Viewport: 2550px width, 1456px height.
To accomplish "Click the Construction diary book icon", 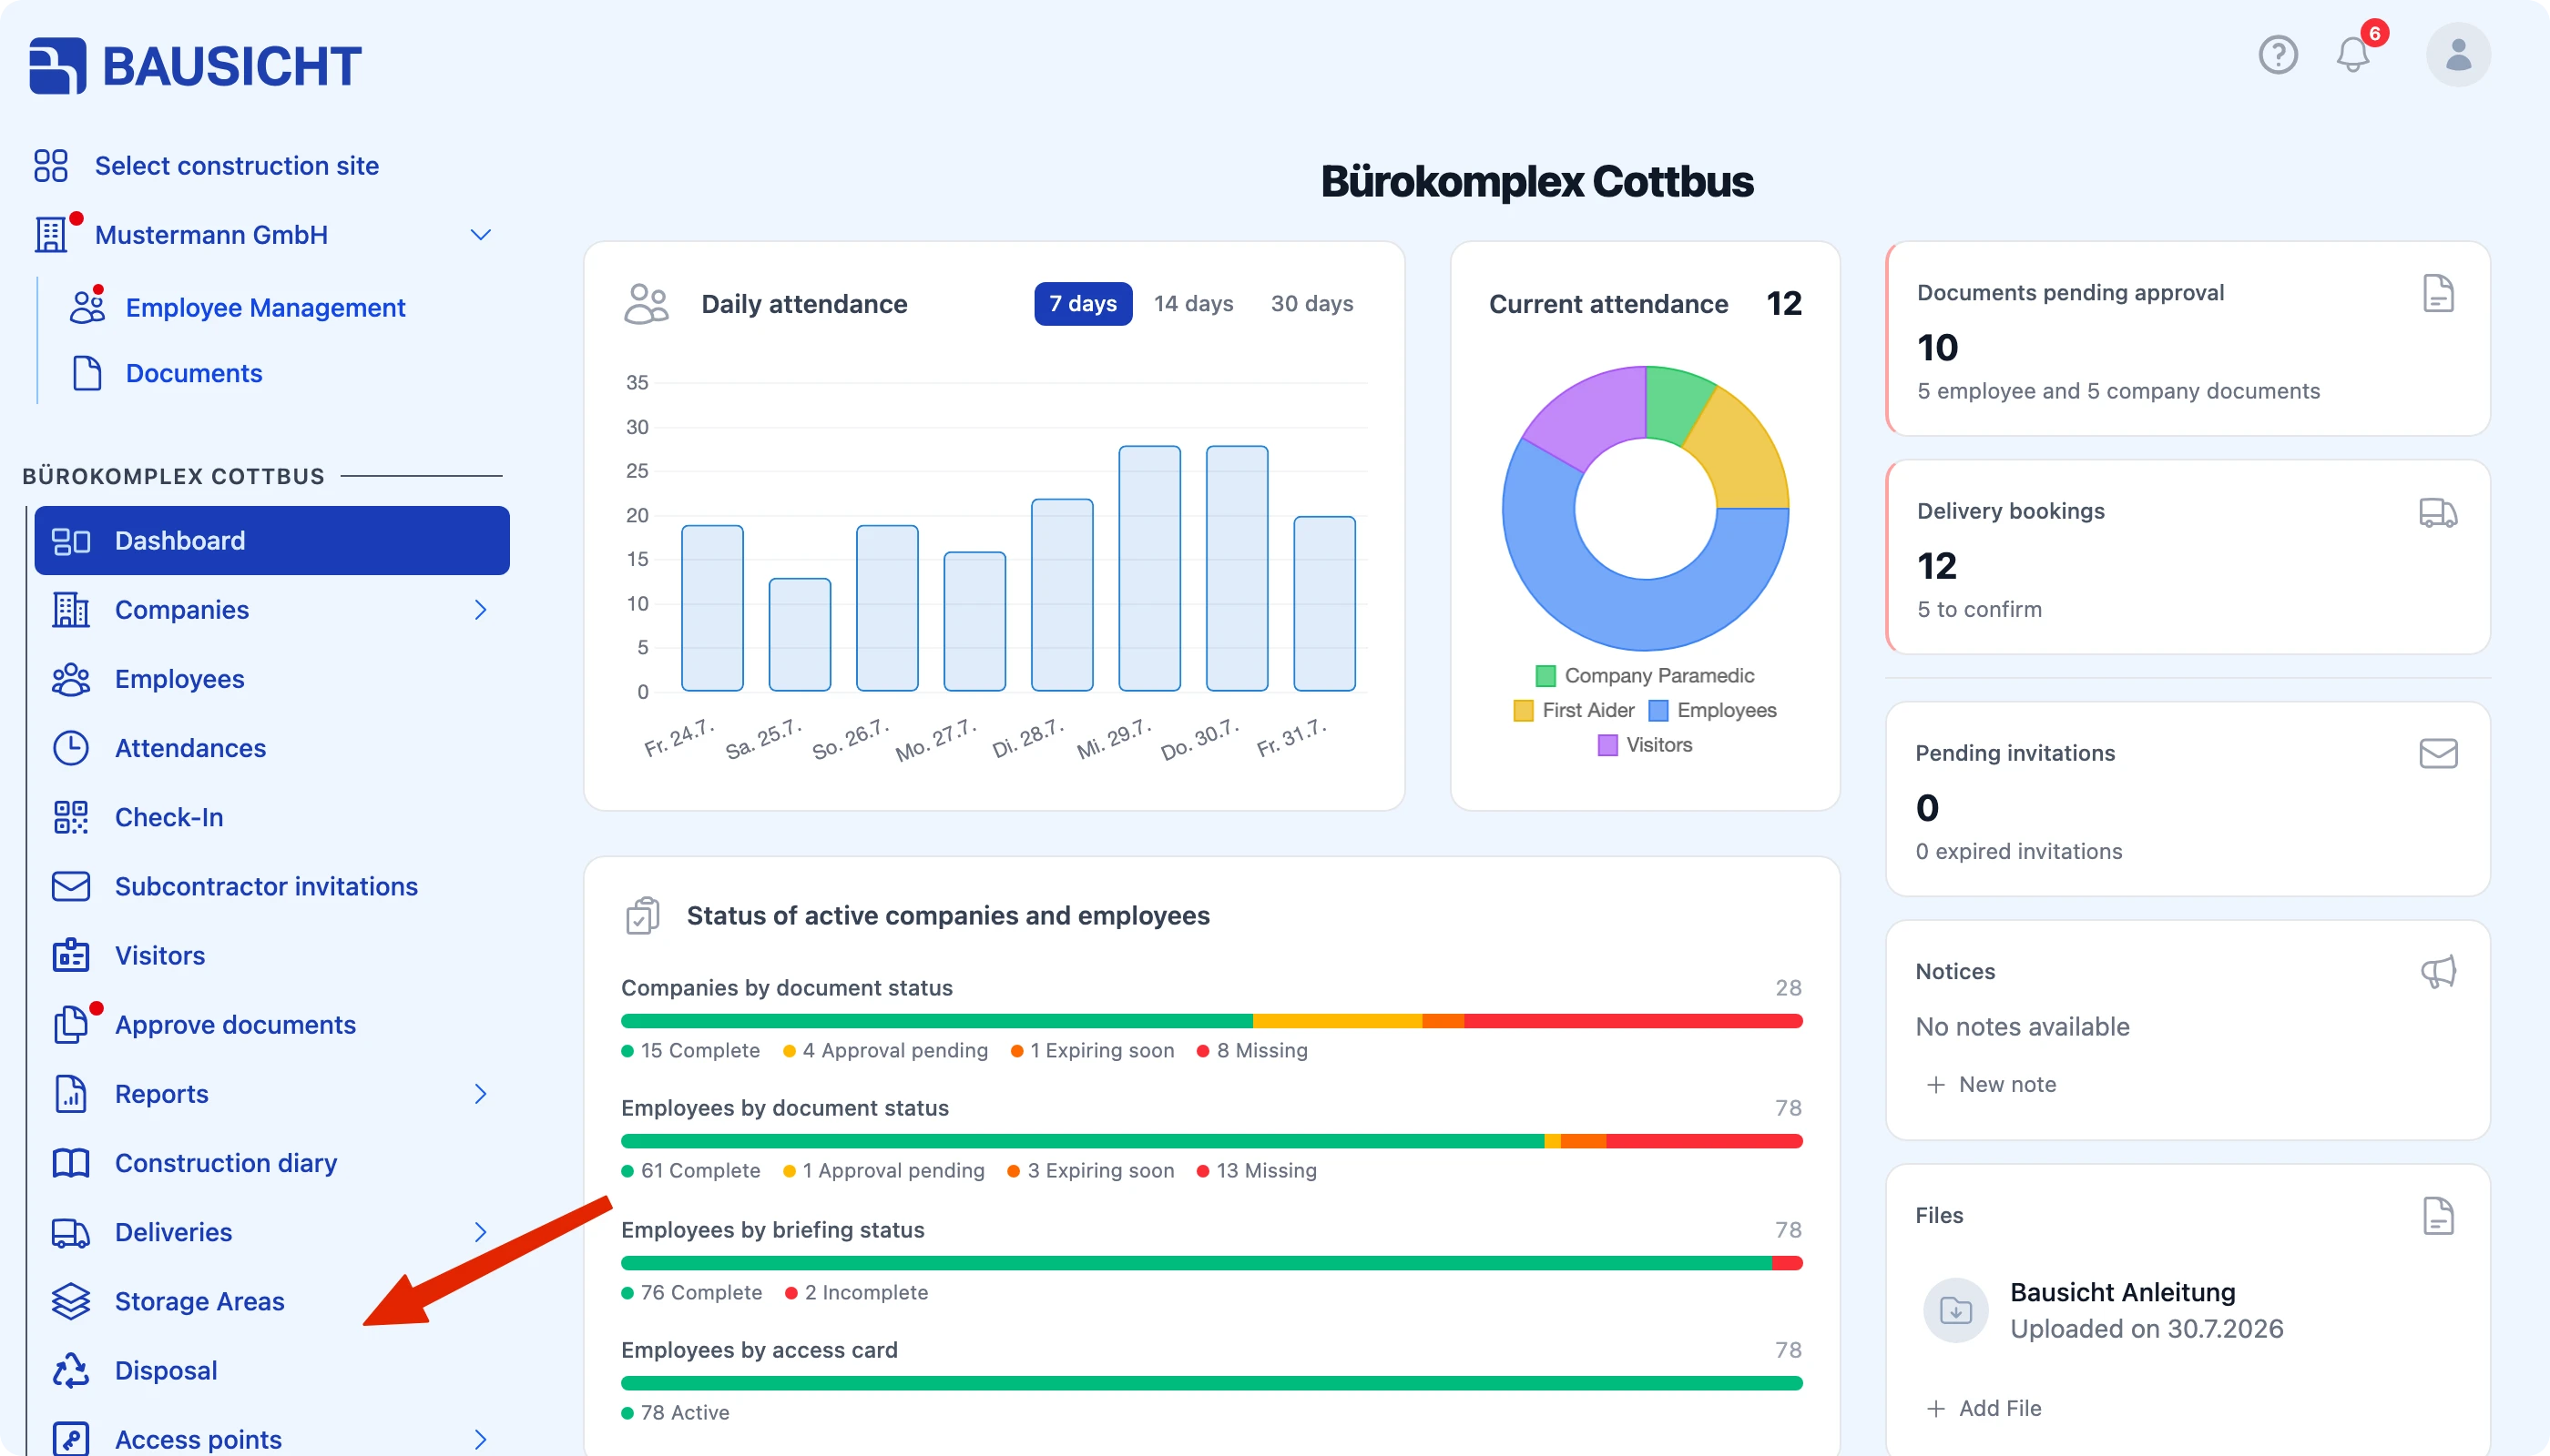I will pos(70,1163).
